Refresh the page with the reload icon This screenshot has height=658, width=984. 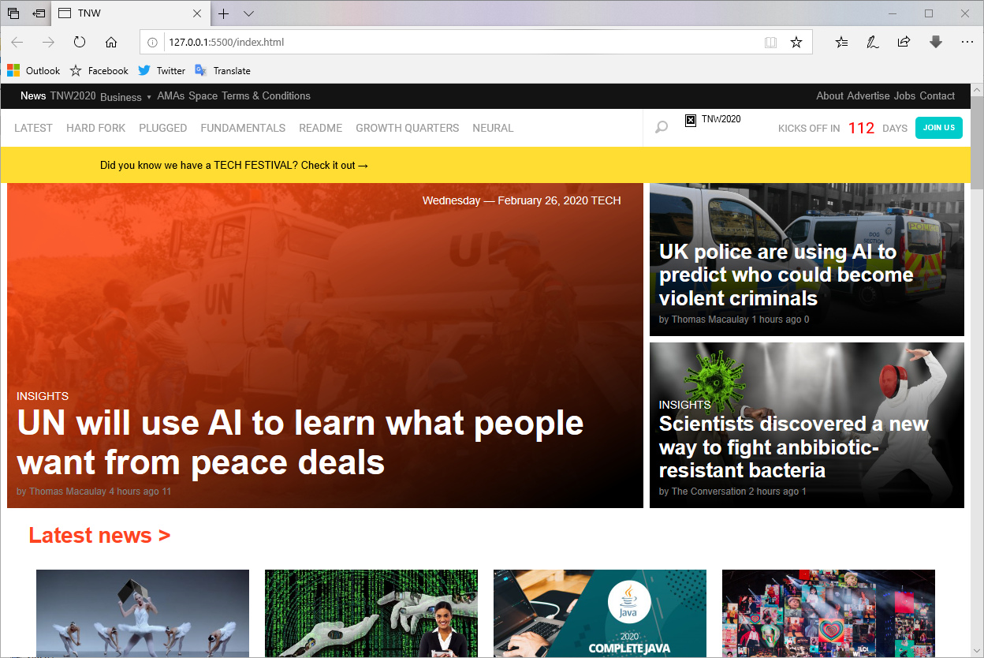[x=80, y=42]
